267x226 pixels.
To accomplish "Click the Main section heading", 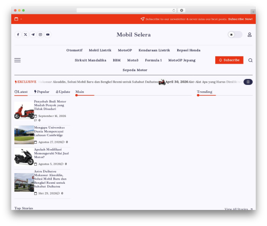I will pos(80,92).
